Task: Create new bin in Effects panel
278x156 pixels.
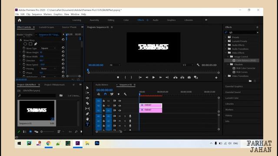Action: tap(250, 81)
